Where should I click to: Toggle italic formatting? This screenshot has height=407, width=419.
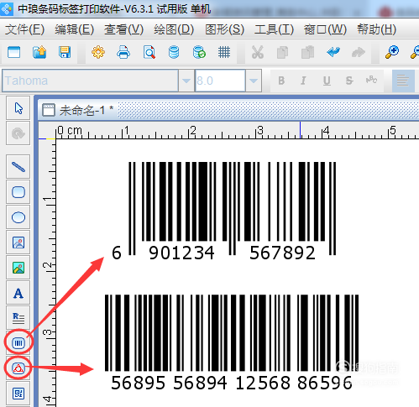303,81
